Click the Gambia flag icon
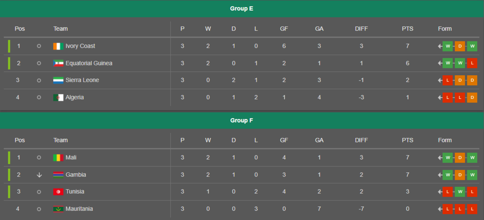The height and width of the screenshot is (220, 484). pos(58,175)
